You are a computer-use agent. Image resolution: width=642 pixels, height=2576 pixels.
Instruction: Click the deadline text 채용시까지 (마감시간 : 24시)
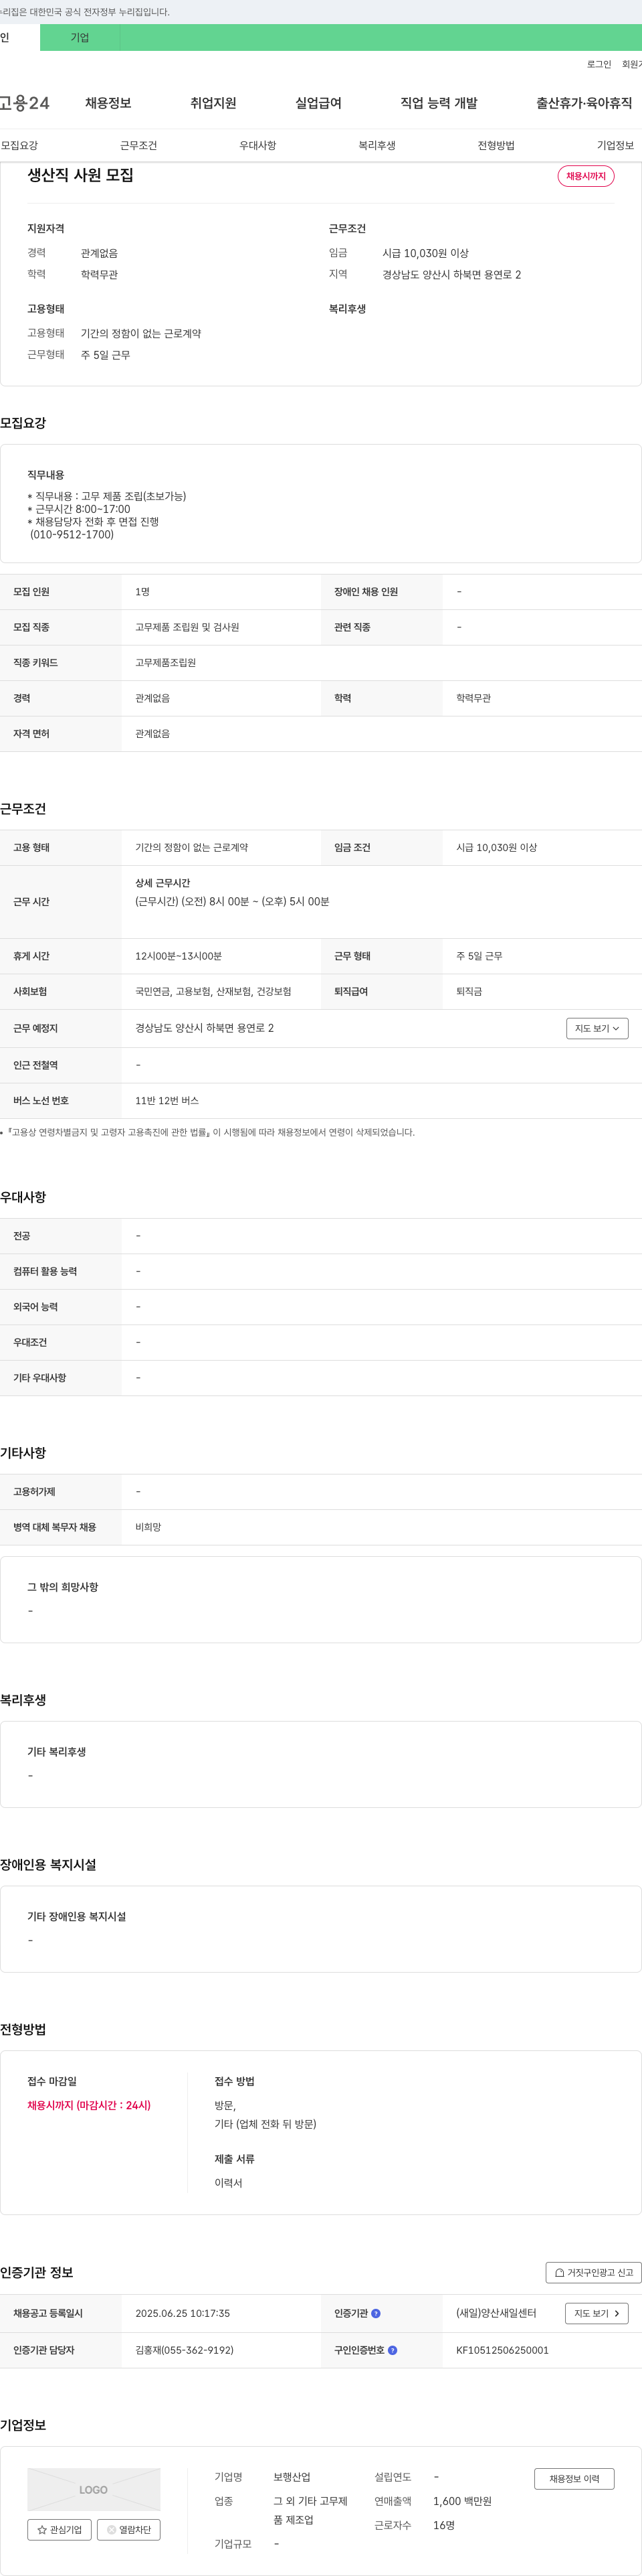89,2105
